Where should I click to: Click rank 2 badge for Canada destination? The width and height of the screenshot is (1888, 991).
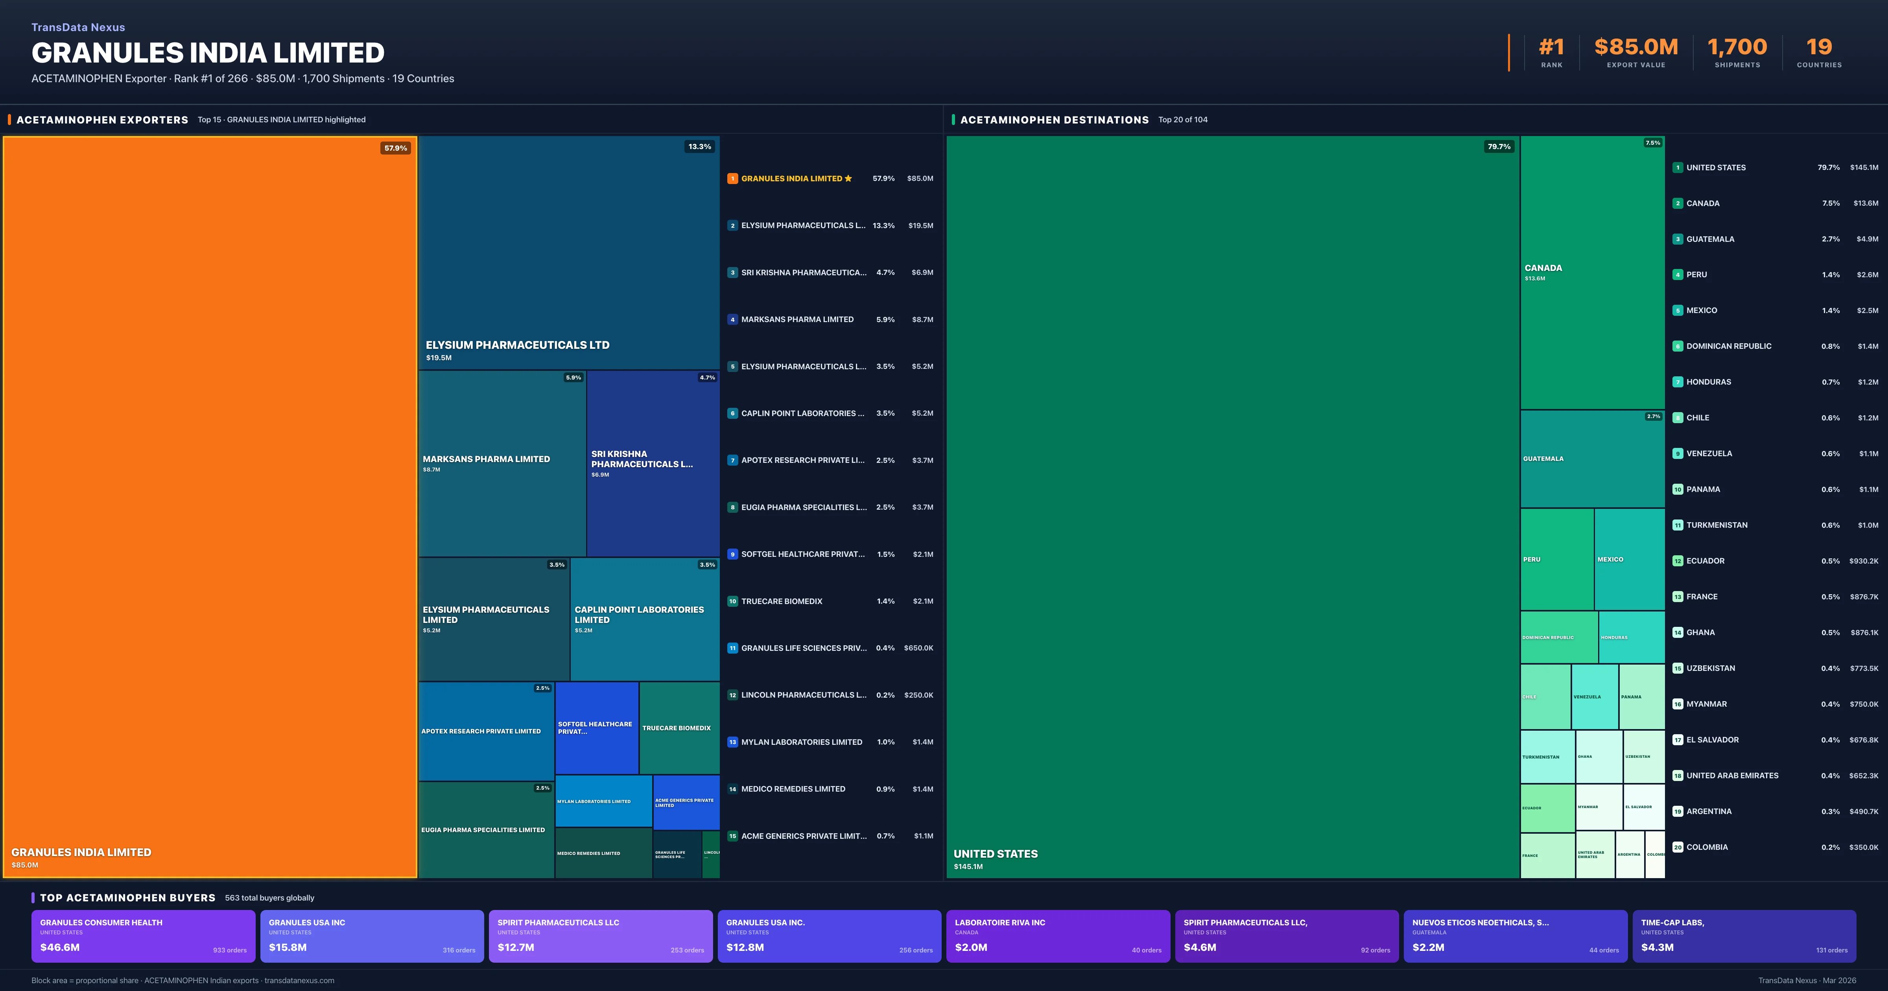1678,204
